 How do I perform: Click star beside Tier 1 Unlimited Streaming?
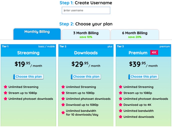[5, 87]
